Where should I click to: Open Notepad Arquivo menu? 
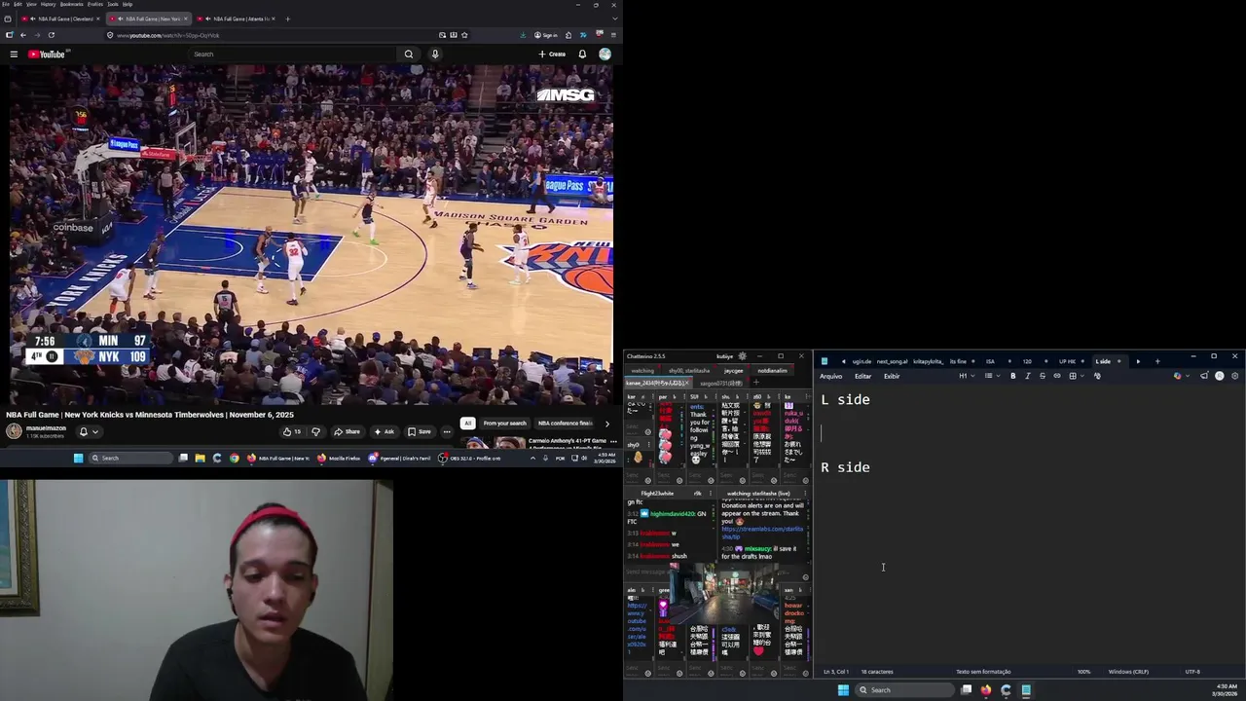point(831,376)
